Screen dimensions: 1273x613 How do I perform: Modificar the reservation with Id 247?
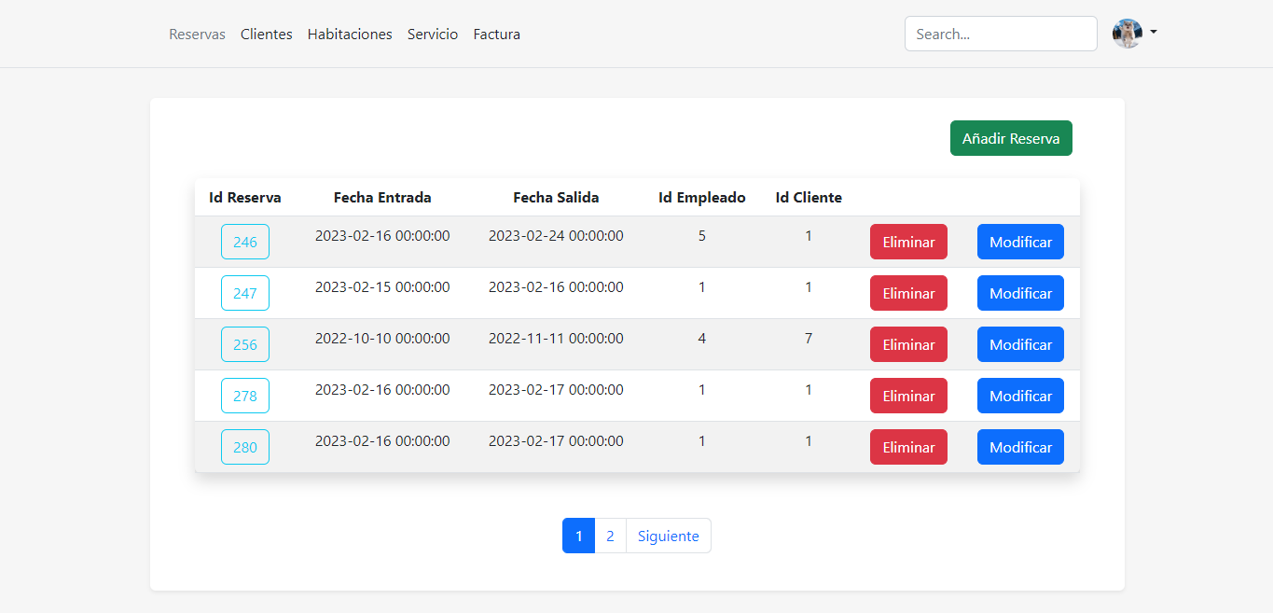(1019, 292)
